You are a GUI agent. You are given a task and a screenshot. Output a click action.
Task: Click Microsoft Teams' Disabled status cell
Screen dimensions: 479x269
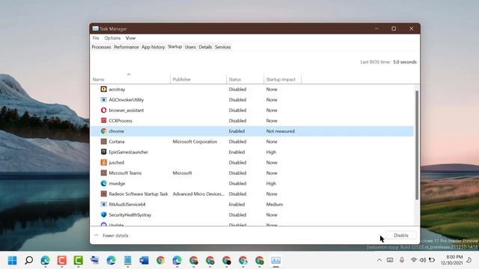tap(237, 173)
